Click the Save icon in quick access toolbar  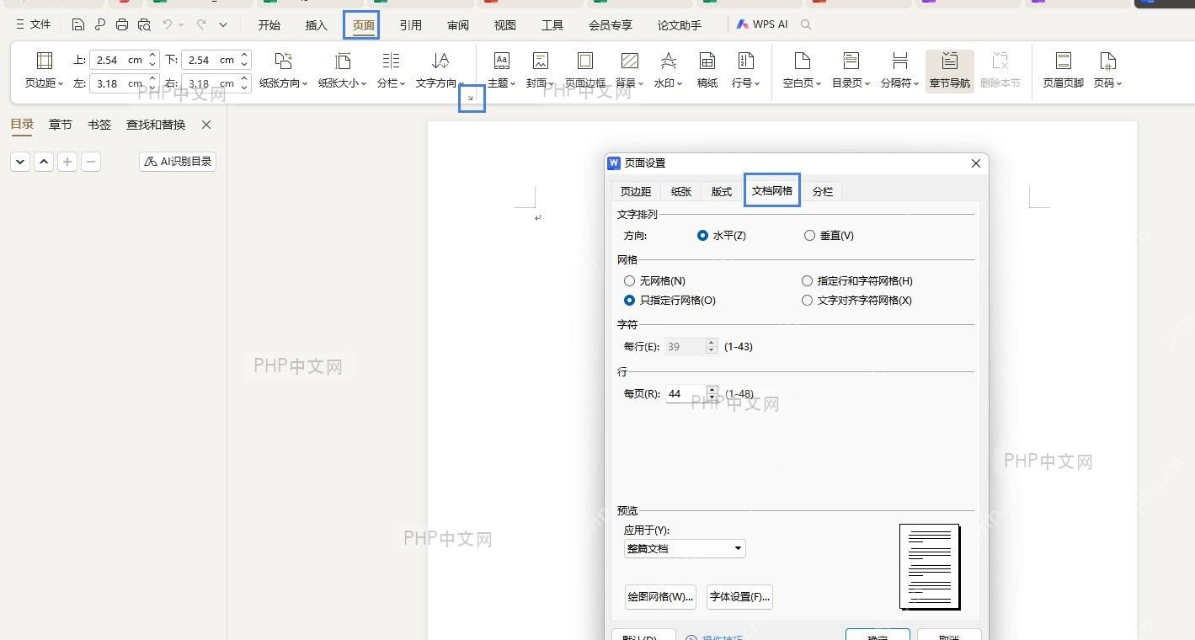pyautogui.click(x=78, y=25)
